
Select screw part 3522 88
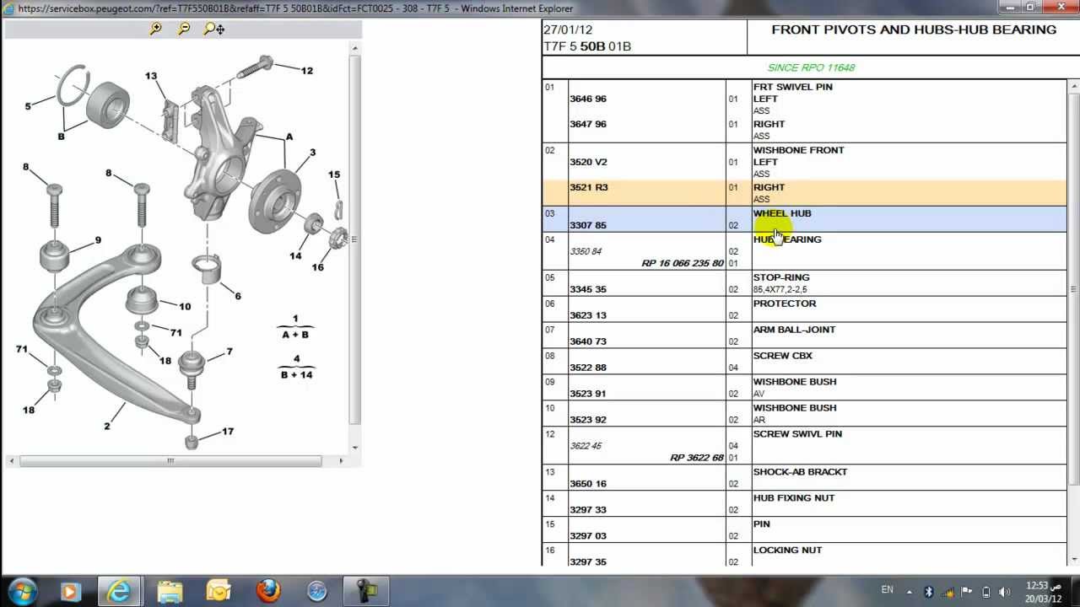pyautogui.click(x=588, y=368)
